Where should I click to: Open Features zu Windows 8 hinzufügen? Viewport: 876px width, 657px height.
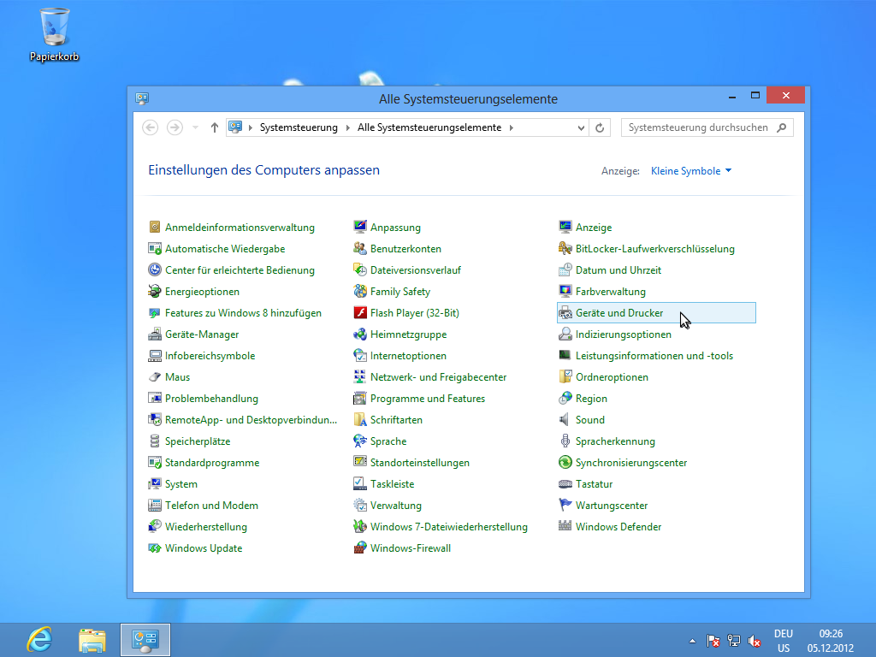coord(243,313)
